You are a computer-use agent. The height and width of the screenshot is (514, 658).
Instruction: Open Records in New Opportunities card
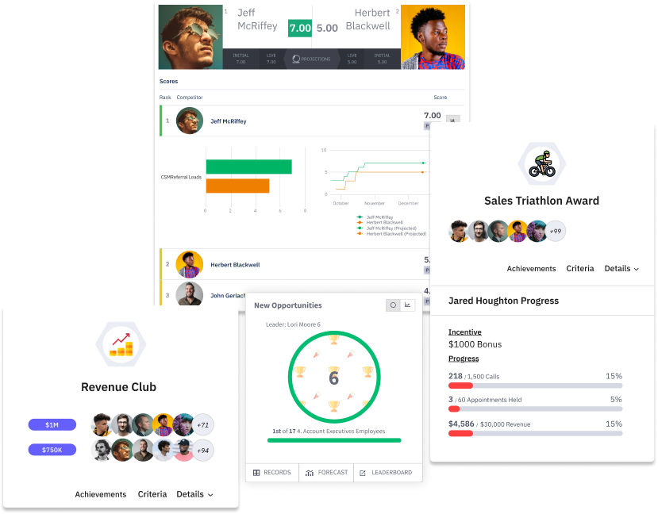tap(272, 473)
